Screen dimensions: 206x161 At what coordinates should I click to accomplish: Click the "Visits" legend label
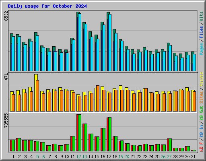[x=202, y=79]
